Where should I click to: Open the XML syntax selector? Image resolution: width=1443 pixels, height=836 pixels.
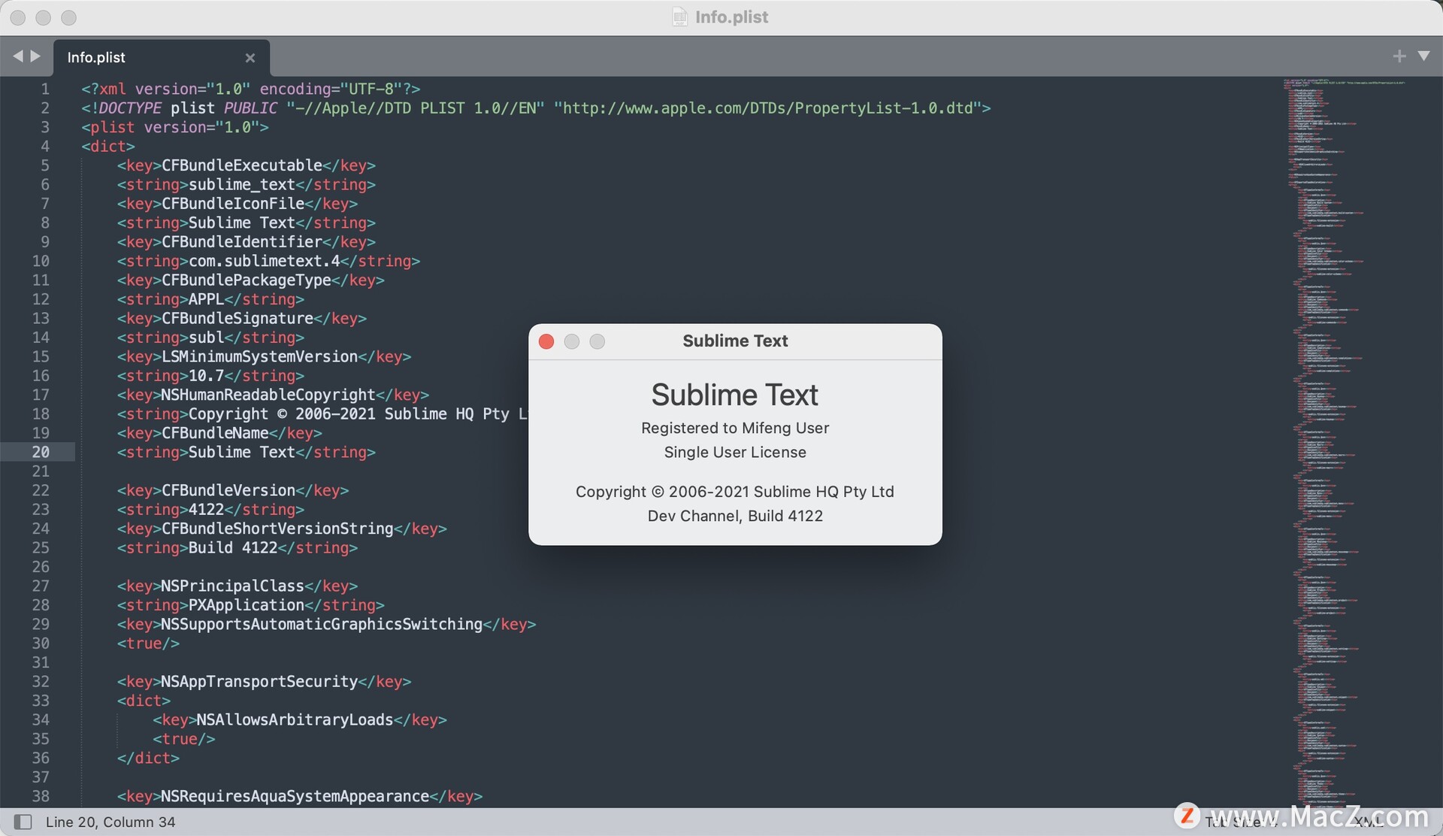[1369, 822]
